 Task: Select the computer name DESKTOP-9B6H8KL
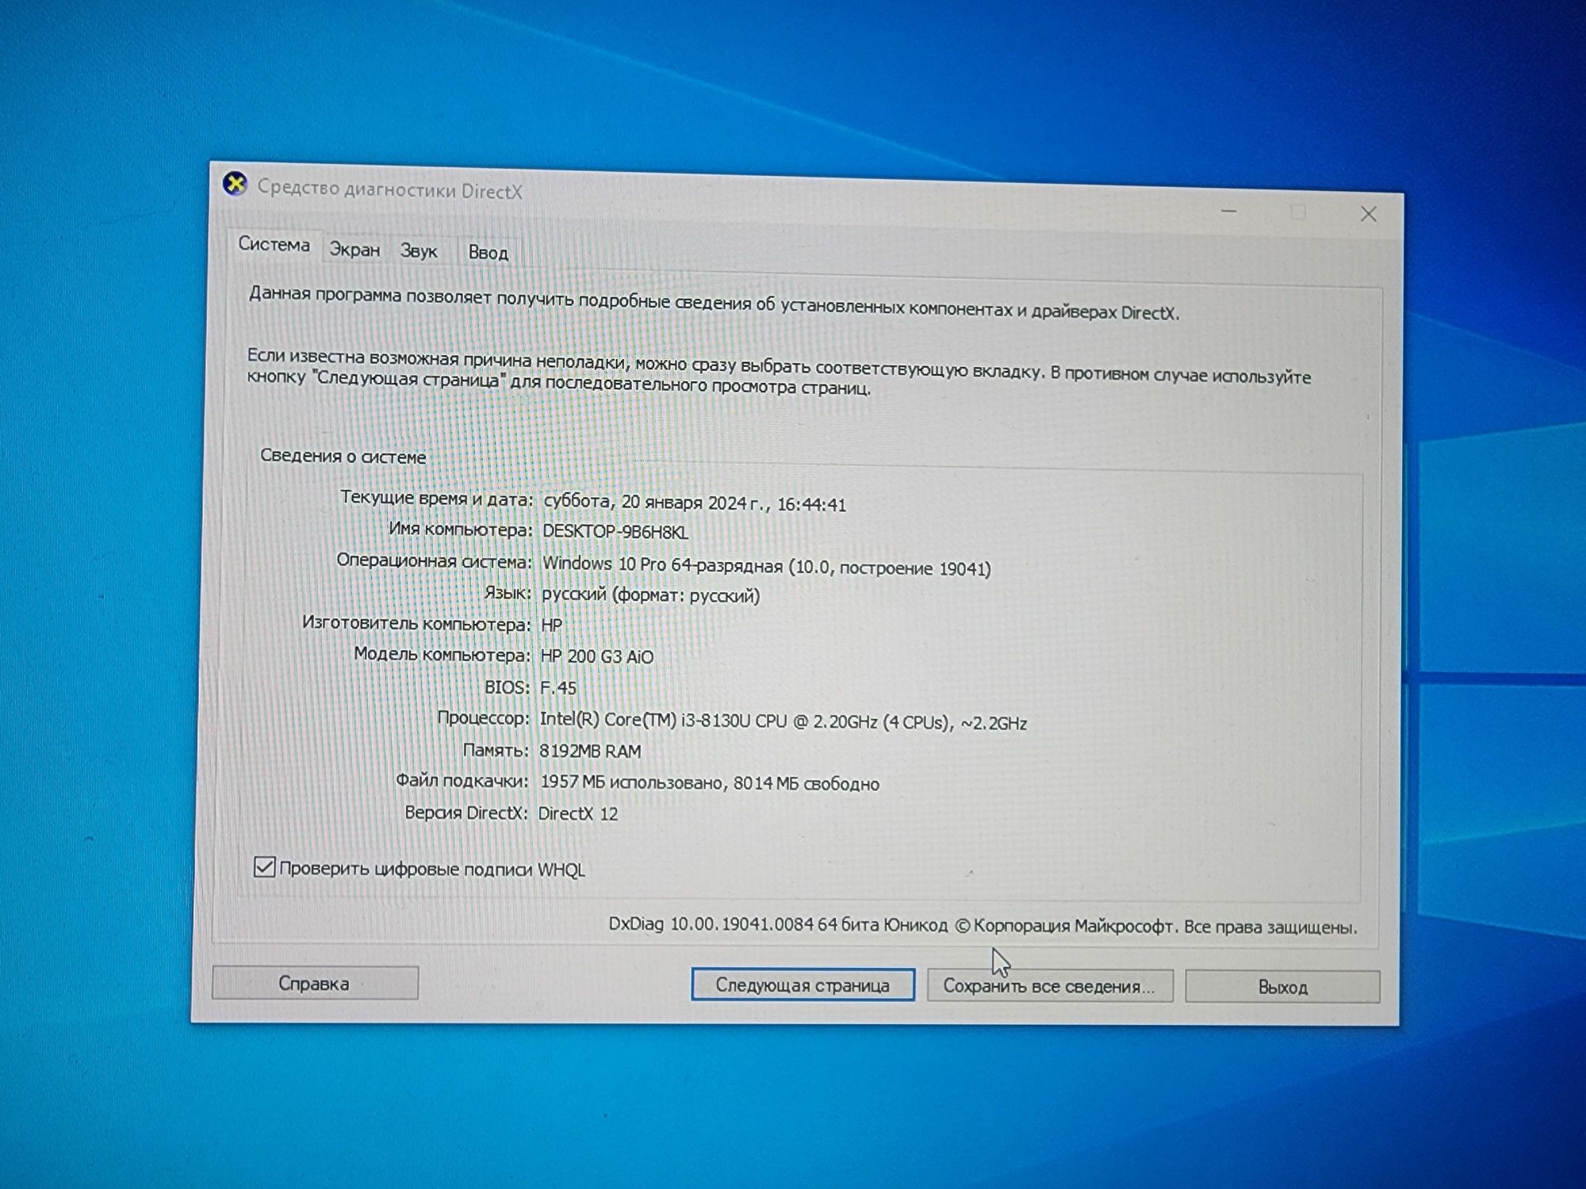[615, 532]
